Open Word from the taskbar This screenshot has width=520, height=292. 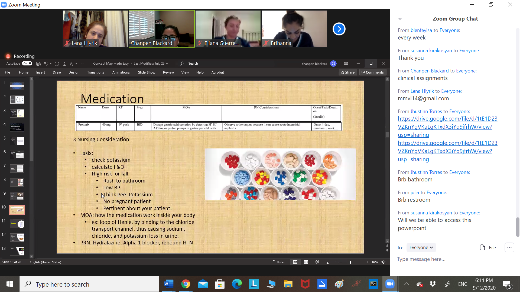click(168, 284)
